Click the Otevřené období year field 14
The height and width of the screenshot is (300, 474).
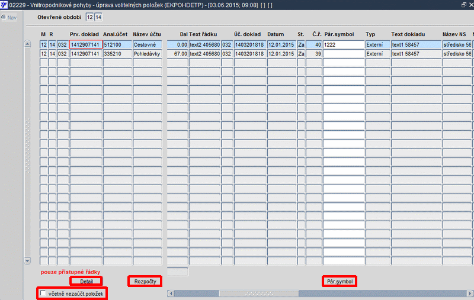click(x=98, y=17)
